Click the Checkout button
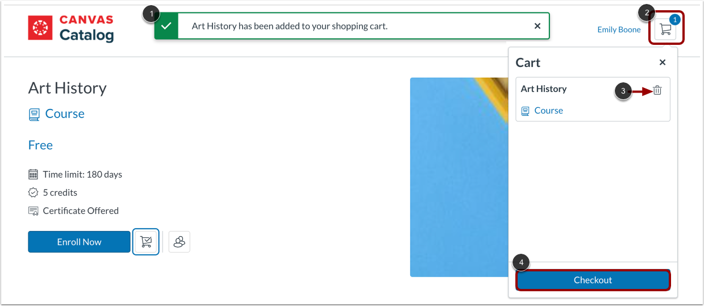This screenshot has width=704, height=306. pyautogui.click(x=593, y=280)
